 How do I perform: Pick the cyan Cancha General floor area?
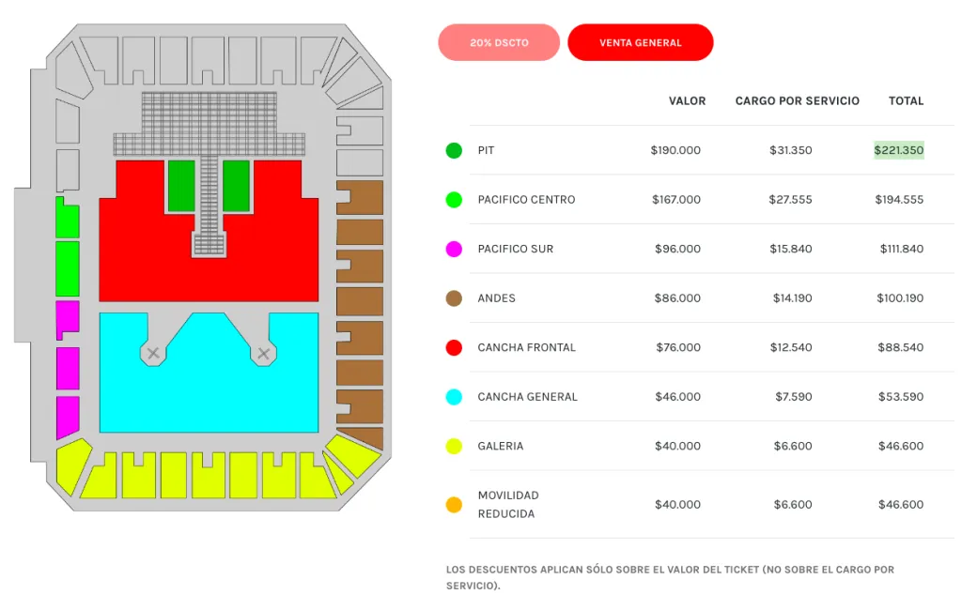coord(209,394)
